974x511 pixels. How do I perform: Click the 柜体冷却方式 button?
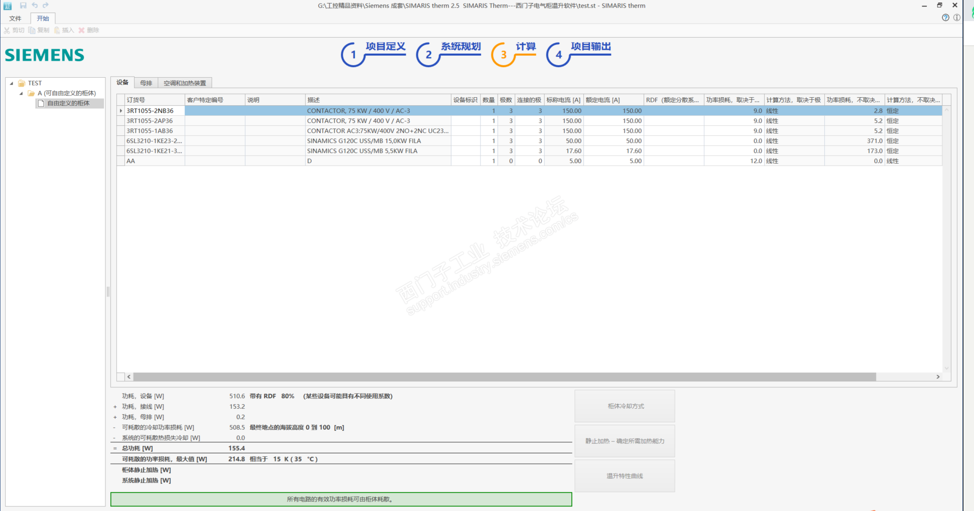coord(625,406)
